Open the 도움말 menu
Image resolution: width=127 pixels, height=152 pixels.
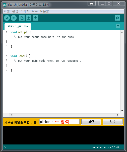(x=44, y=11)
